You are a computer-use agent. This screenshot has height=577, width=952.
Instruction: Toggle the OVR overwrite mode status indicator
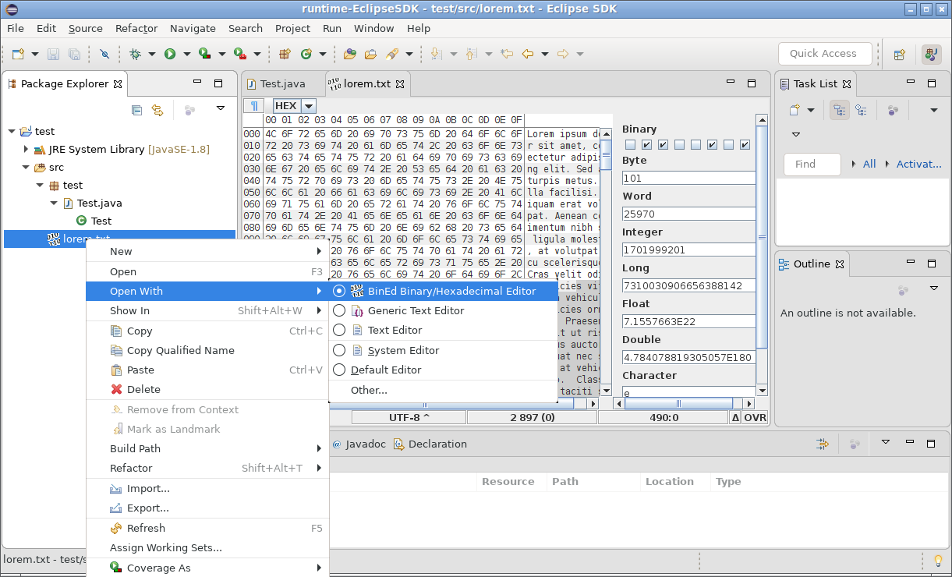(755, 417)
